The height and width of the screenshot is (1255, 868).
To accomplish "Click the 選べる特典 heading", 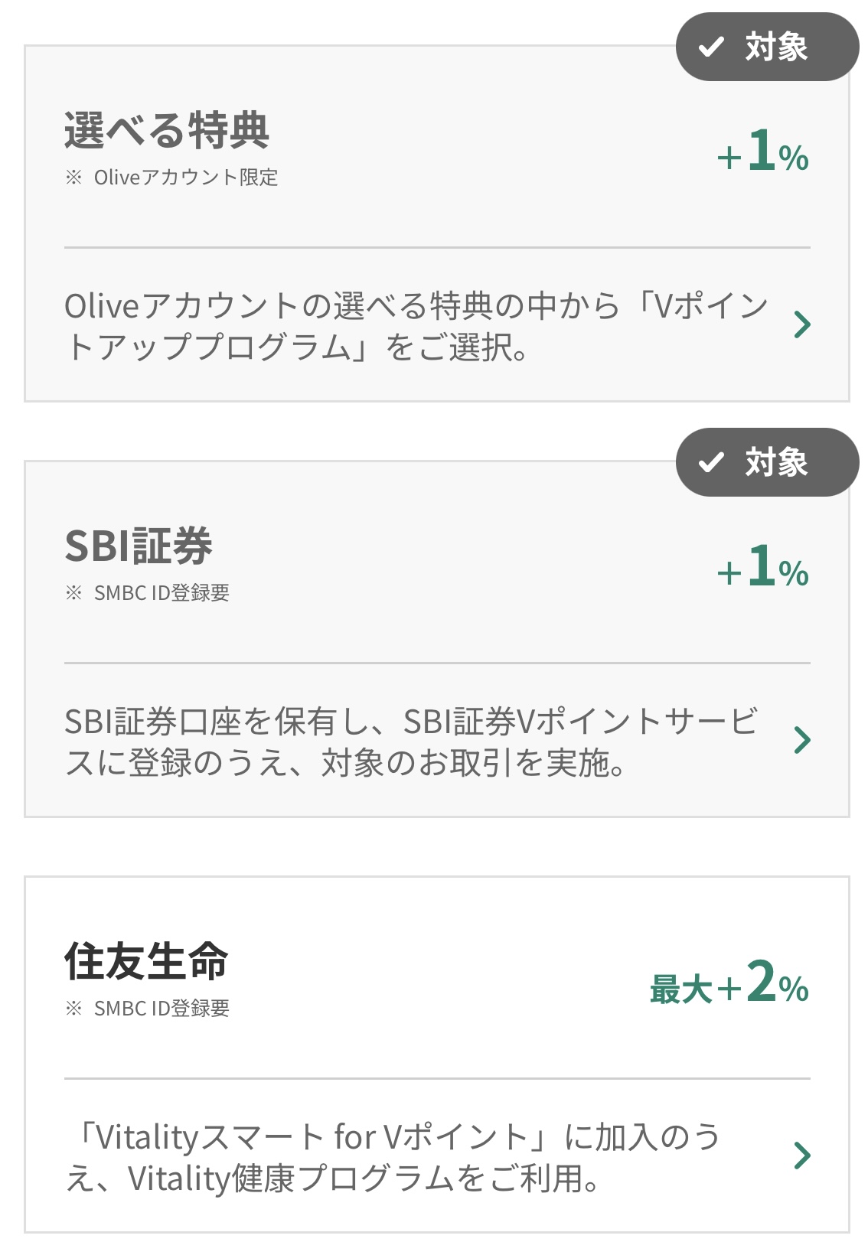I will pyautogui.click(x=167, y=130).
